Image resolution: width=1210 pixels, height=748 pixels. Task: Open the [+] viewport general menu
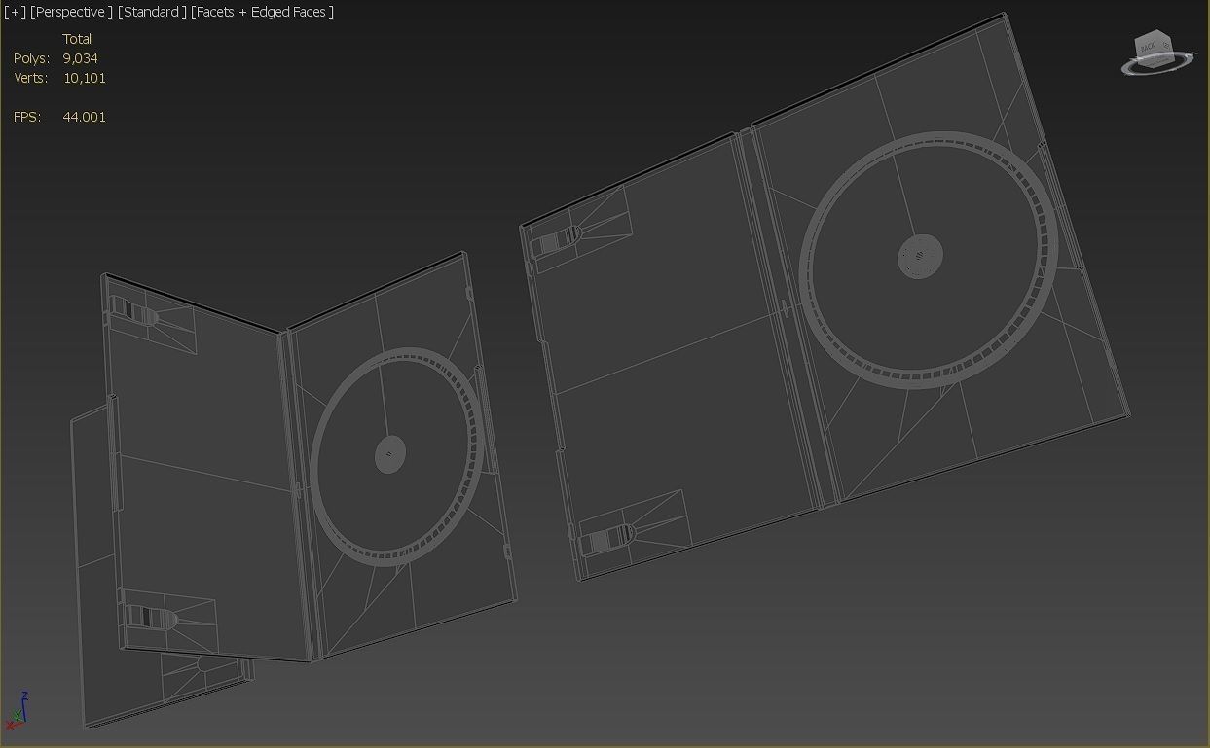pyautogui.click(x=15, y=12)
